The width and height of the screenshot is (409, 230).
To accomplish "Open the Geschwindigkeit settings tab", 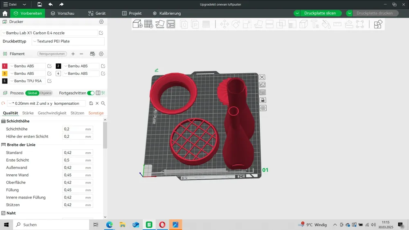I will click(x=52, y=113).
